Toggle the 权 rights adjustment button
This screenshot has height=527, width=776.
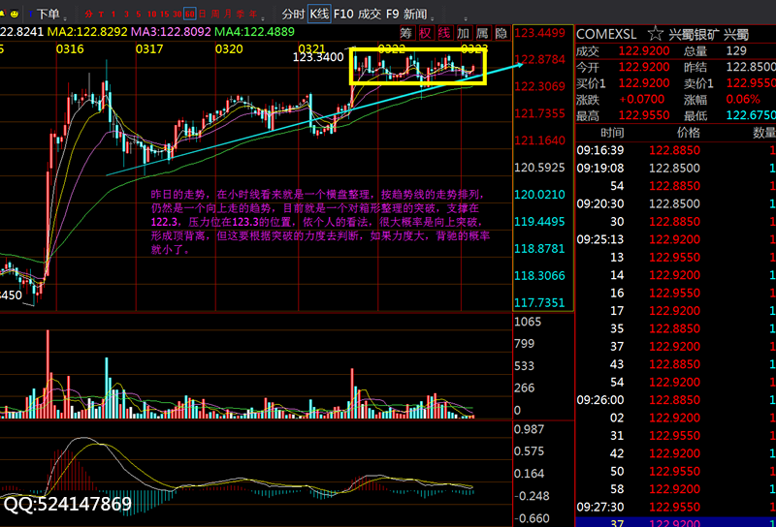point(425,33)
